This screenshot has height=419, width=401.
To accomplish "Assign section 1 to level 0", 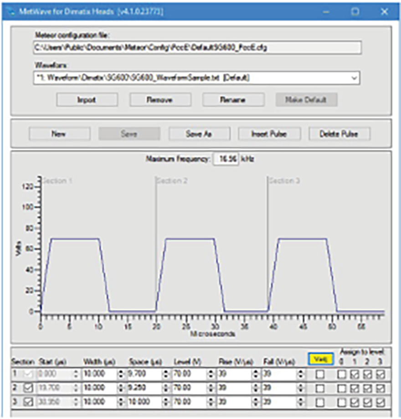I will tap(342, 374).
